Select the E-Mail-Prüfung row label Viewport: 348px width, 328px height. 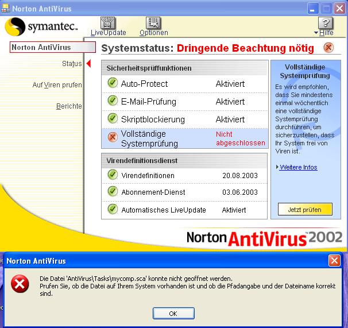click(149, 102)
